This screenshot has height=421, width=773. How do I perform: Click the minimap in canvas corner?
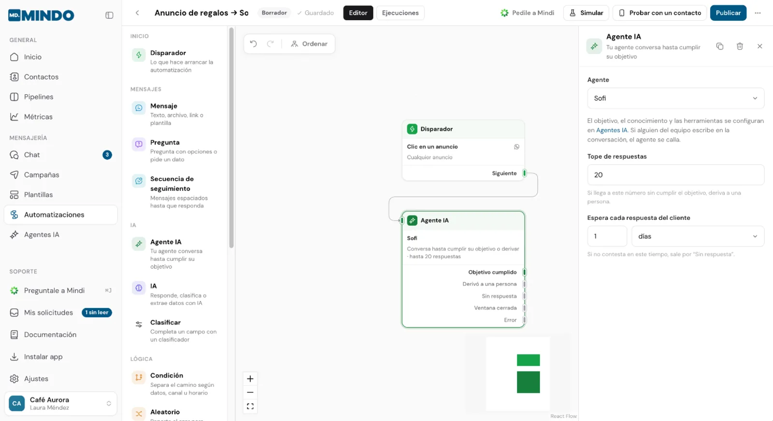point(518,374)
